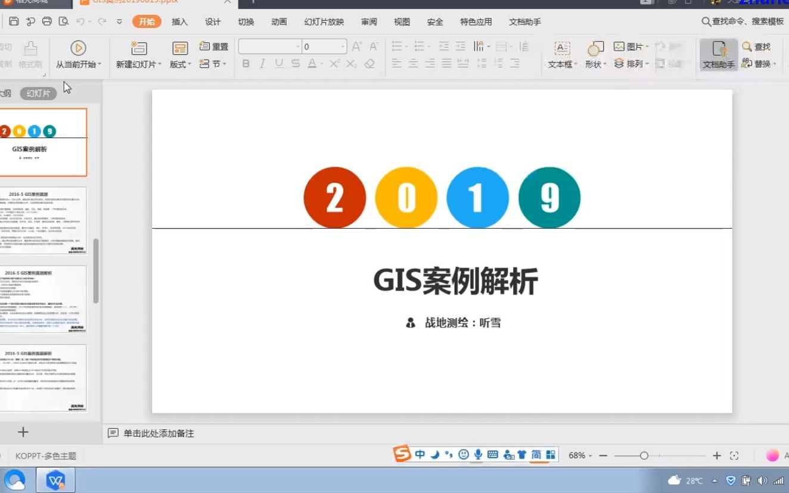This screenshot has height=493, width=789.
Task: Open Print Preview from quick access toolbar
Action: (64, 21)
